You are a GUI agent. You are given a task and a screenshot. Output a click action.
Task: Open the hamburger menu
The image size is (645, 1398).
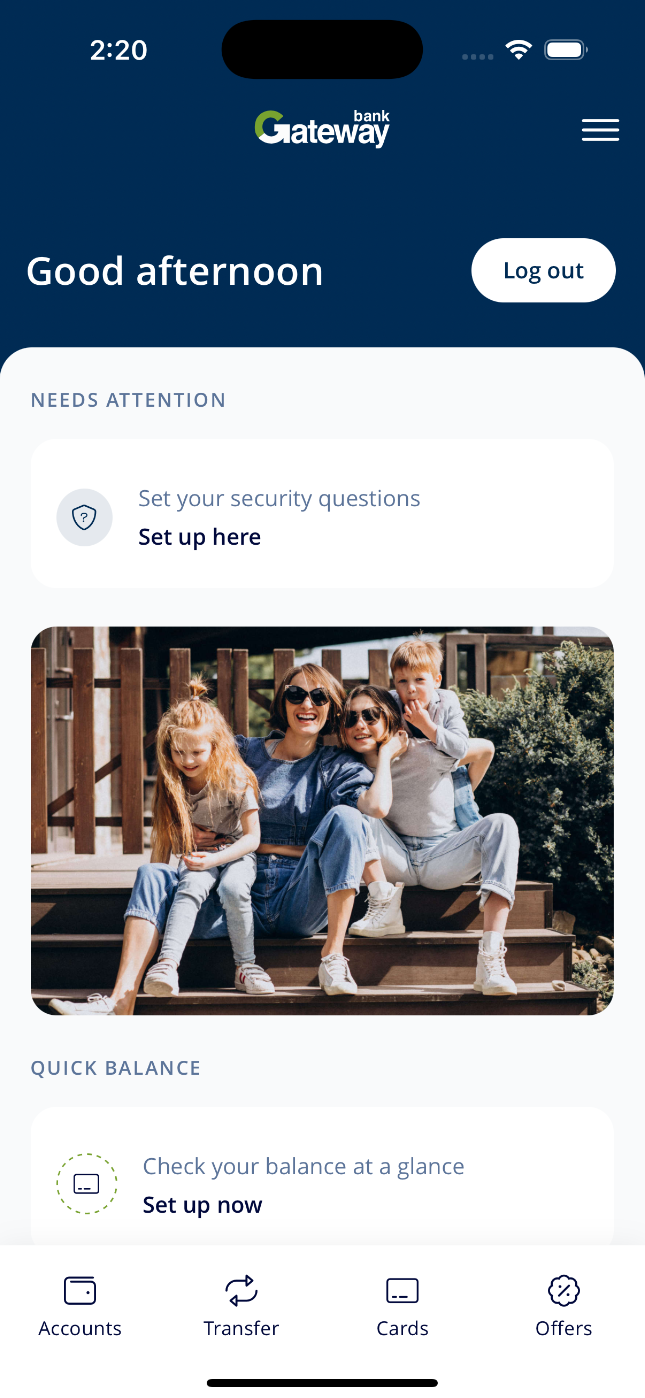click(600, 130)
